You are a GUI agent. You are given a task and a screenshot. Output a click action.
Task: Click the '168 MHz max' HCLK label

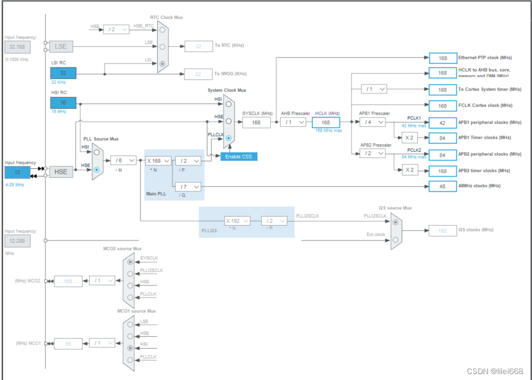[329, 131]
